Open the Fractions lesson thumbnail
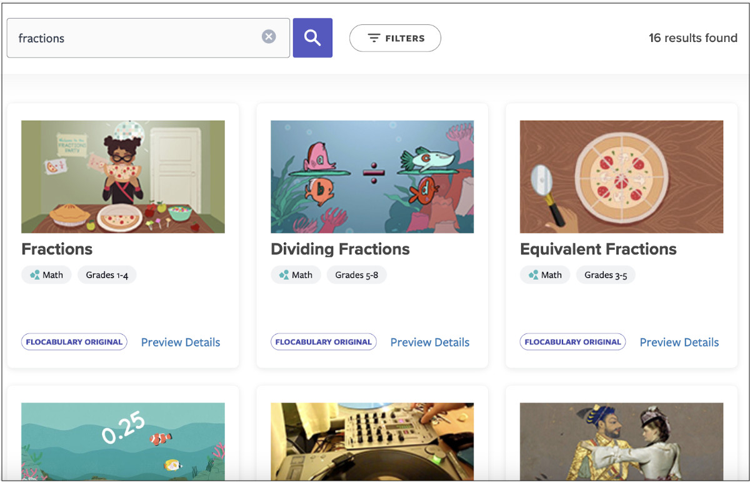Viewport: 750px width, 482px height. 123,177
